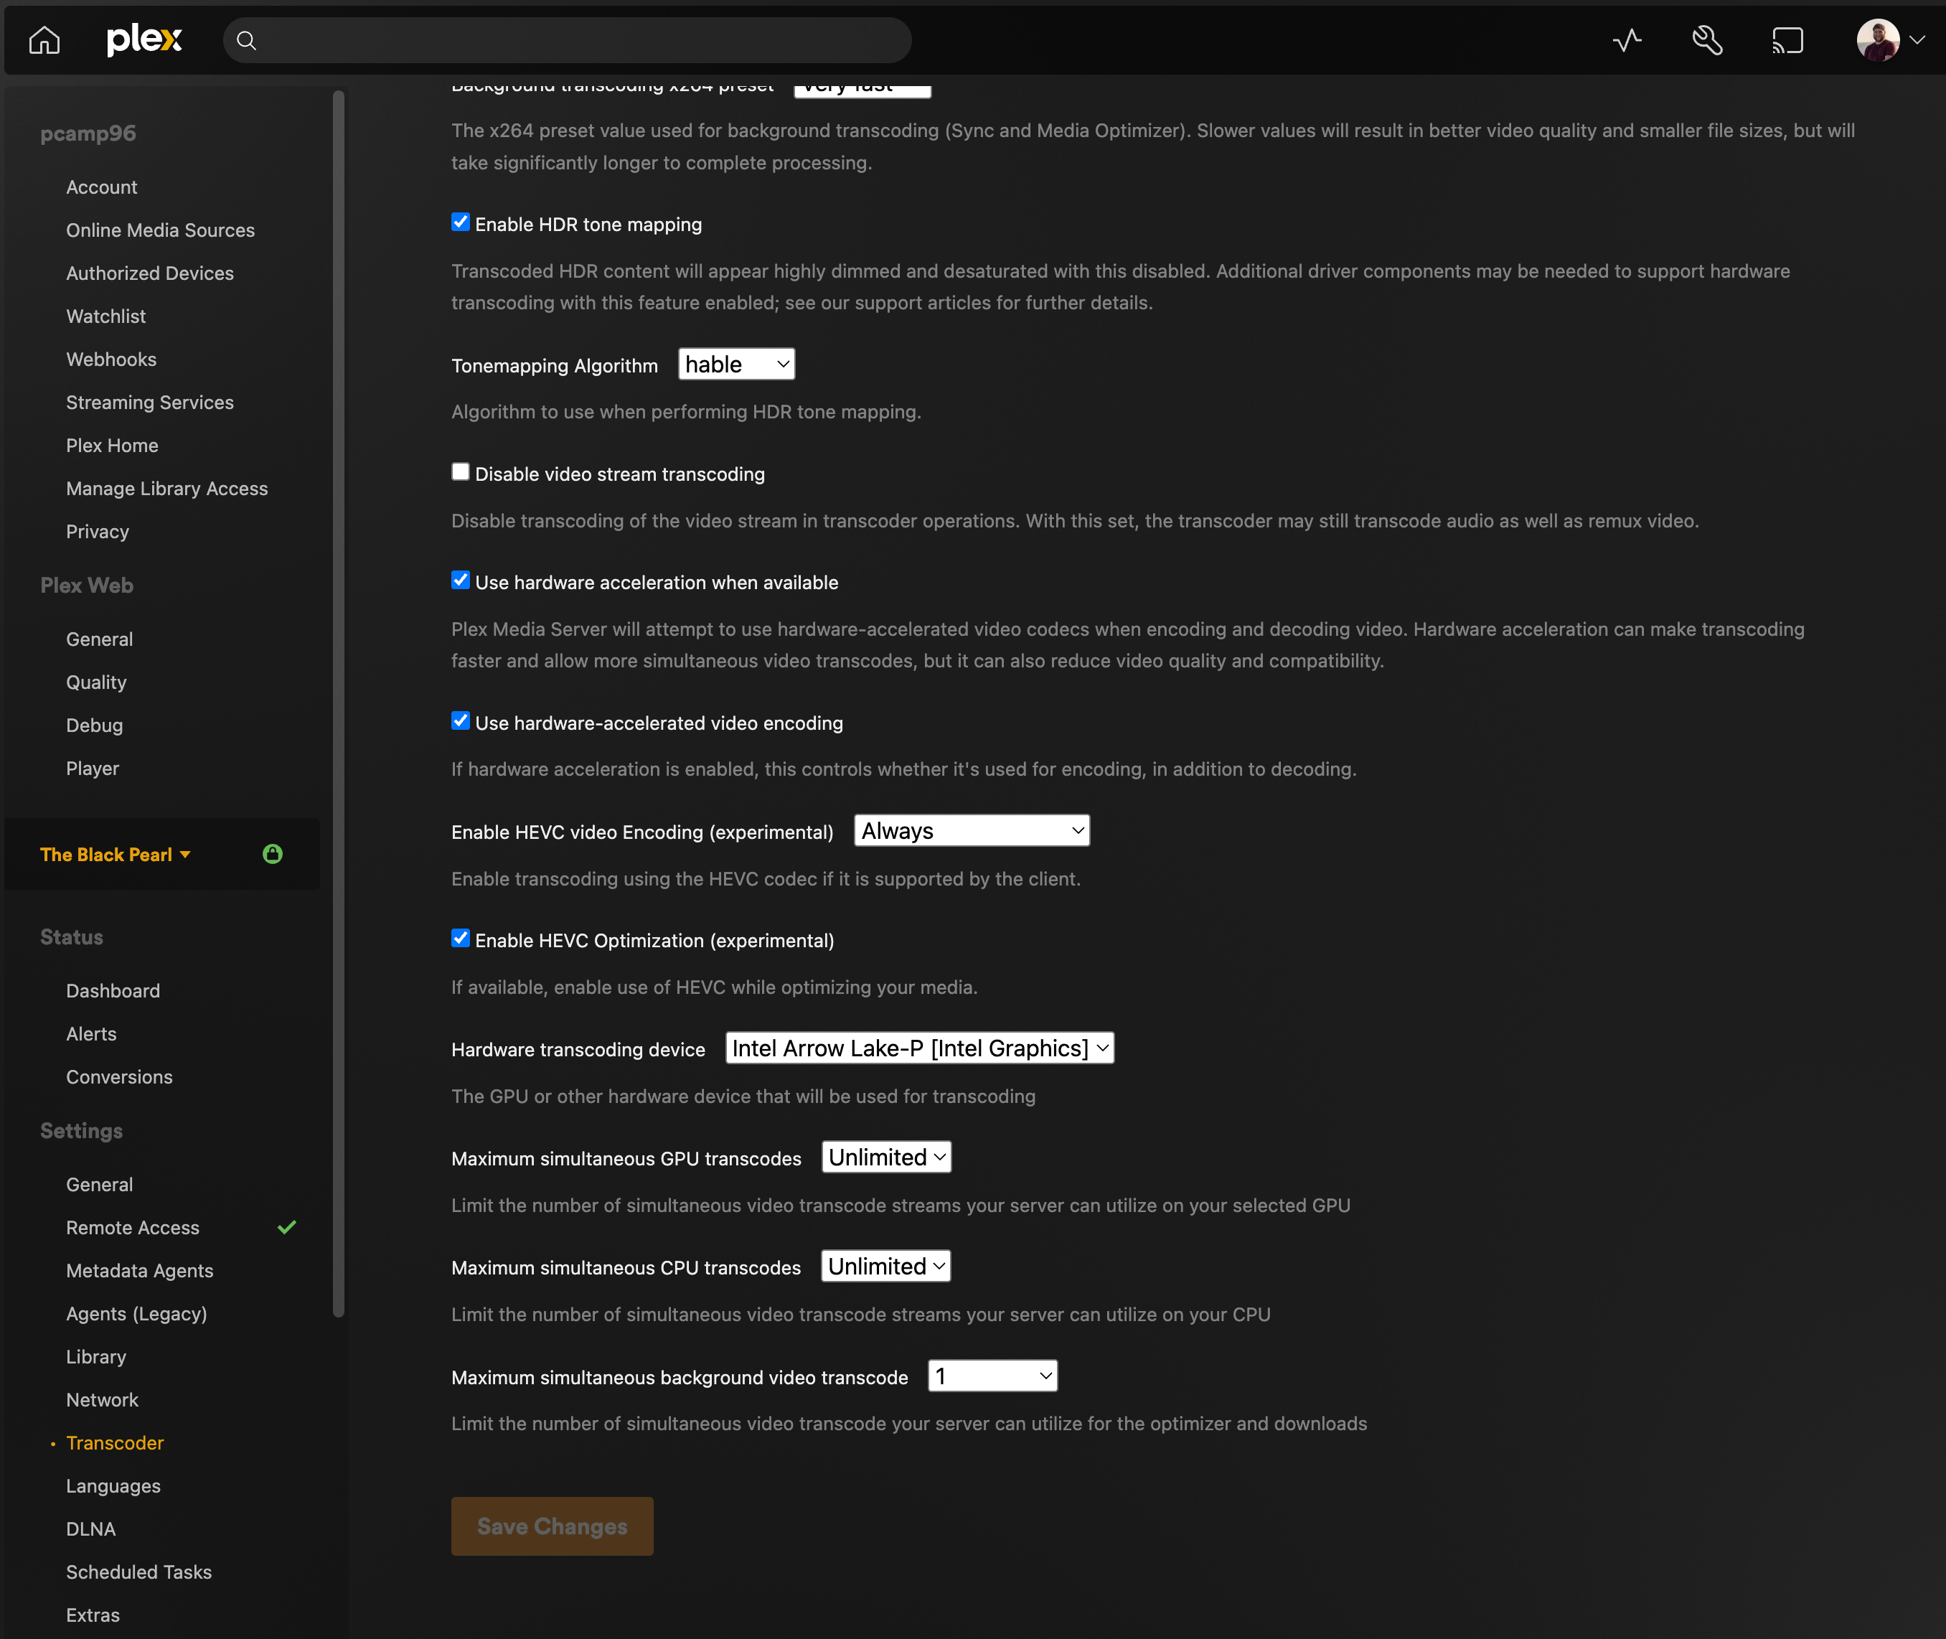This screenshot has width=1946, height=1639.
Task: Toggle Enable HEVC Optimization checkbox
Action: point(461,939)
